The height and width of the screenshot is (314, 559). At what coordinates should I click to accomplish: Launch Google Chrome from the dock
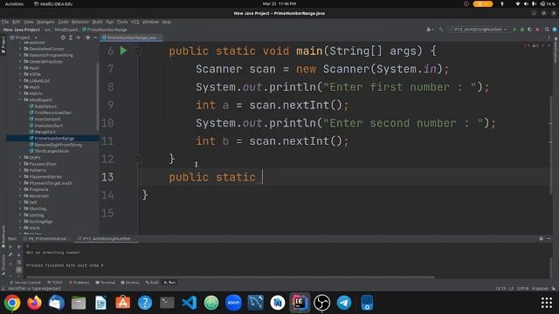click(12, 303)
